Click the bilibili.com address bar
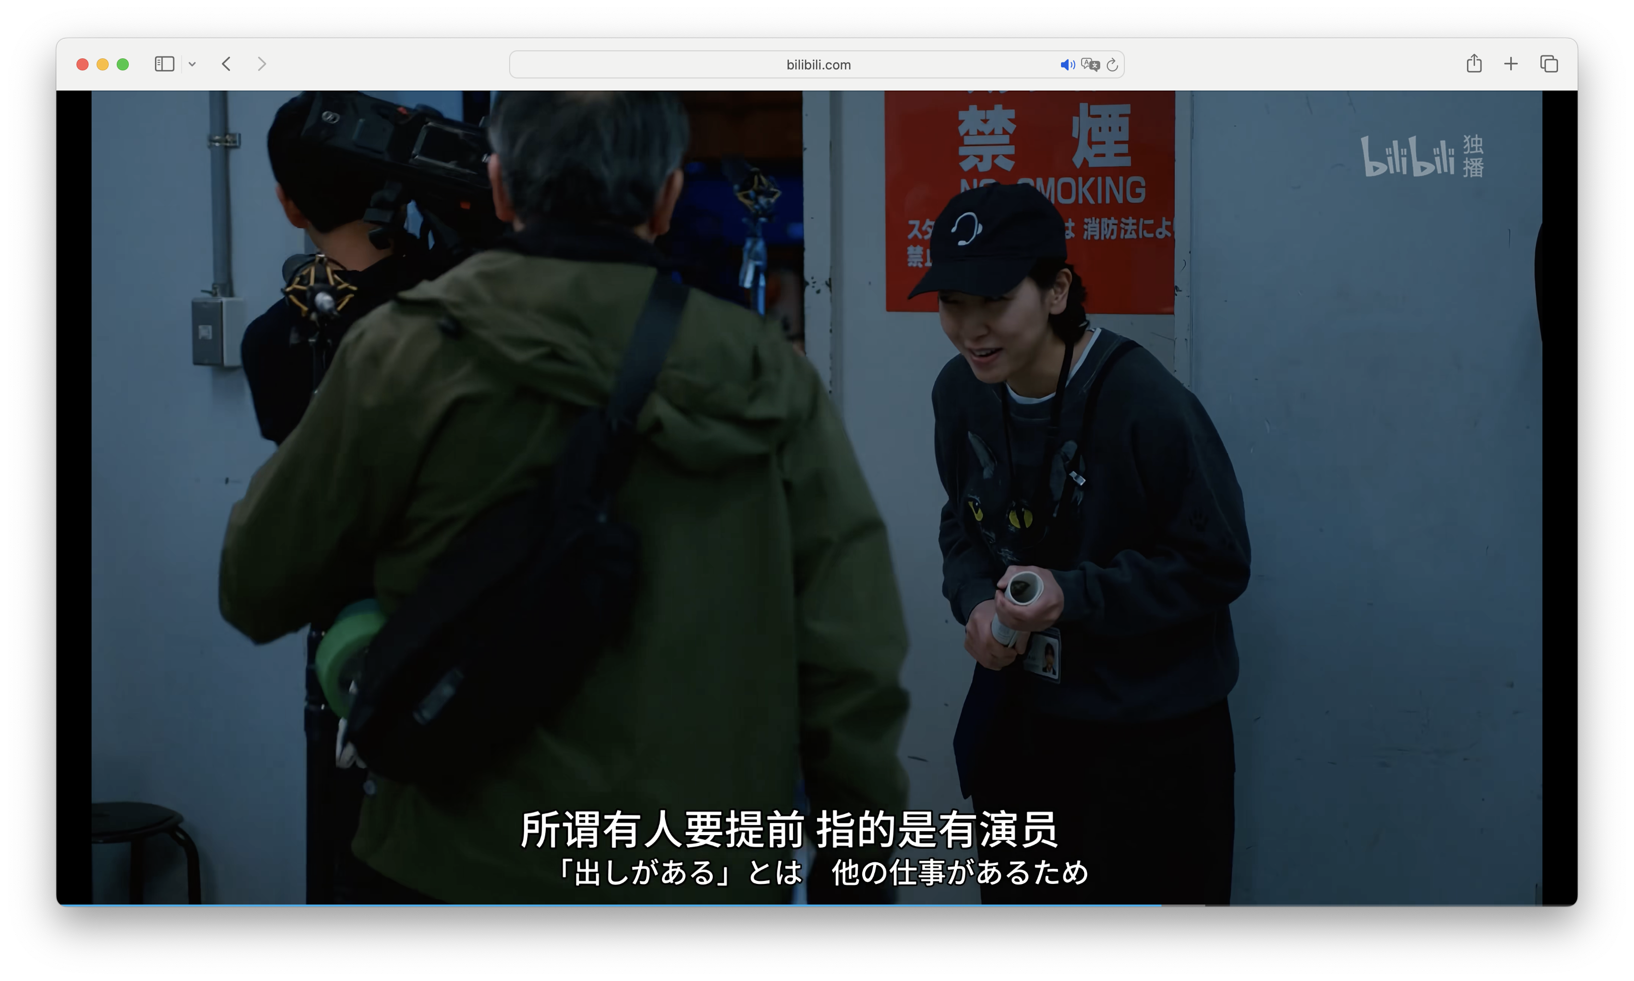This screenshot has height=981, width=1634. tap(816, 65)
